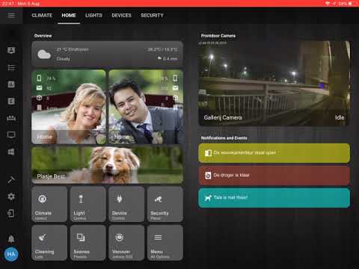The width and height of the screenshot is (359, 269).
Task: Click mail icon on woman's card
Action: click(x=39, y=88)
